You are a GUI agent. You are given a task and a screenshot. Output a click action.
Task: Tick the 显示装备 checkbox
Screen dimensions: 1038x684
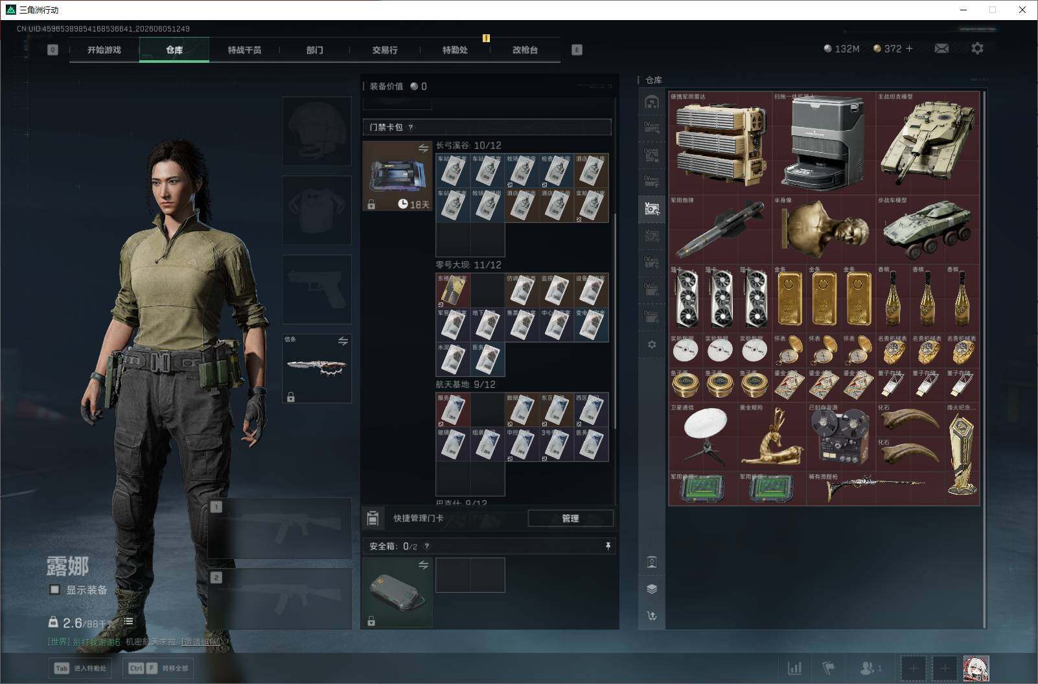click(x=55, y=589)
